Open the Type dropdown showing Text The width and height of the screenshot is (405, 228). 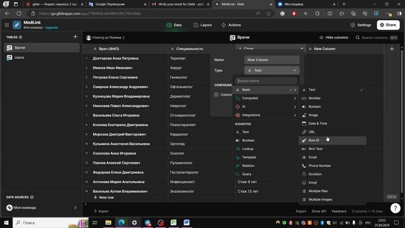(x=271, y=70)
